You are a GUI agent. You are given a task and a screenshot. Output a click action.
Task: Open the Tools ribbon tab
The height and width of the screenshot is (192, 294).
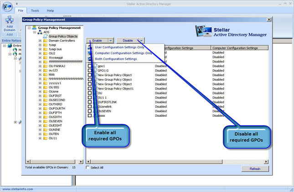(x=35, y=10)
